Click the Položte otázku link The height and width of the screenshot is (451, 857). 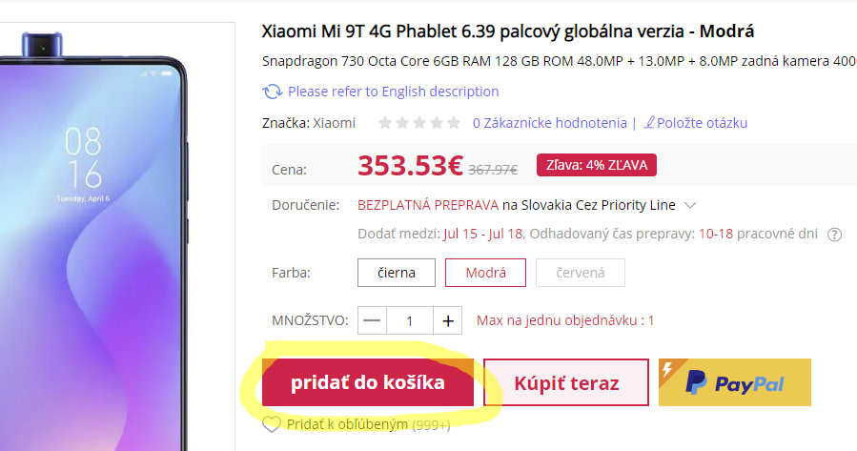(x=703, y=123)
